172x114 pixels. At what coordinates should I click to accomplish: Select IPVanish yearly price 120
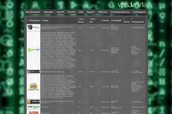[91, 107]
